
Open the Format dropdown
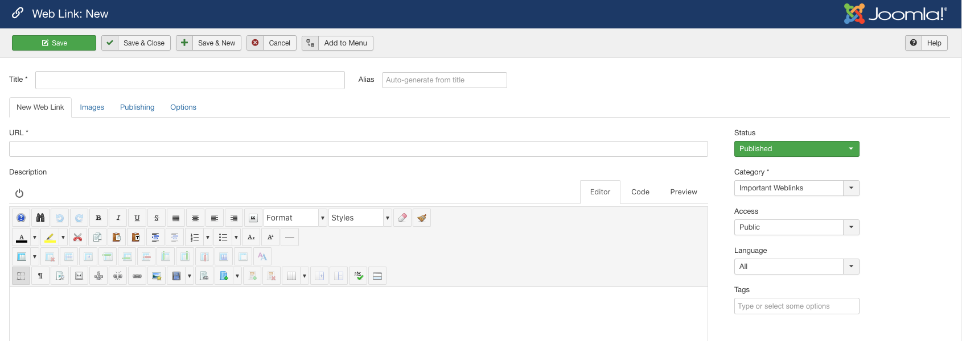(x=295, y=218)
